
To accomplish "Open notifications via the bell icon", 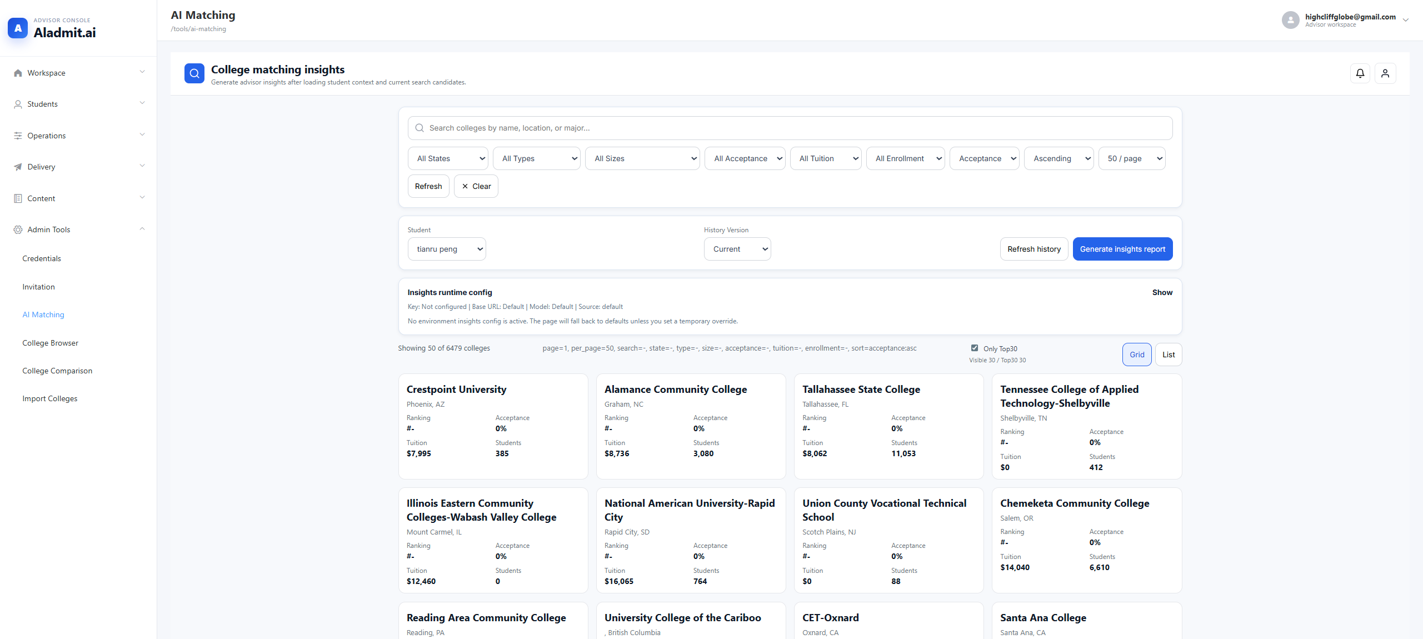I will [1359, 73].
